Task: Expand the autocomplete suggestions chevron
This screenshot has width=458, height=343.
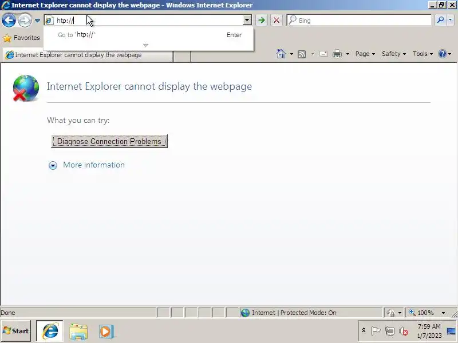Action: tap(146, 45)
